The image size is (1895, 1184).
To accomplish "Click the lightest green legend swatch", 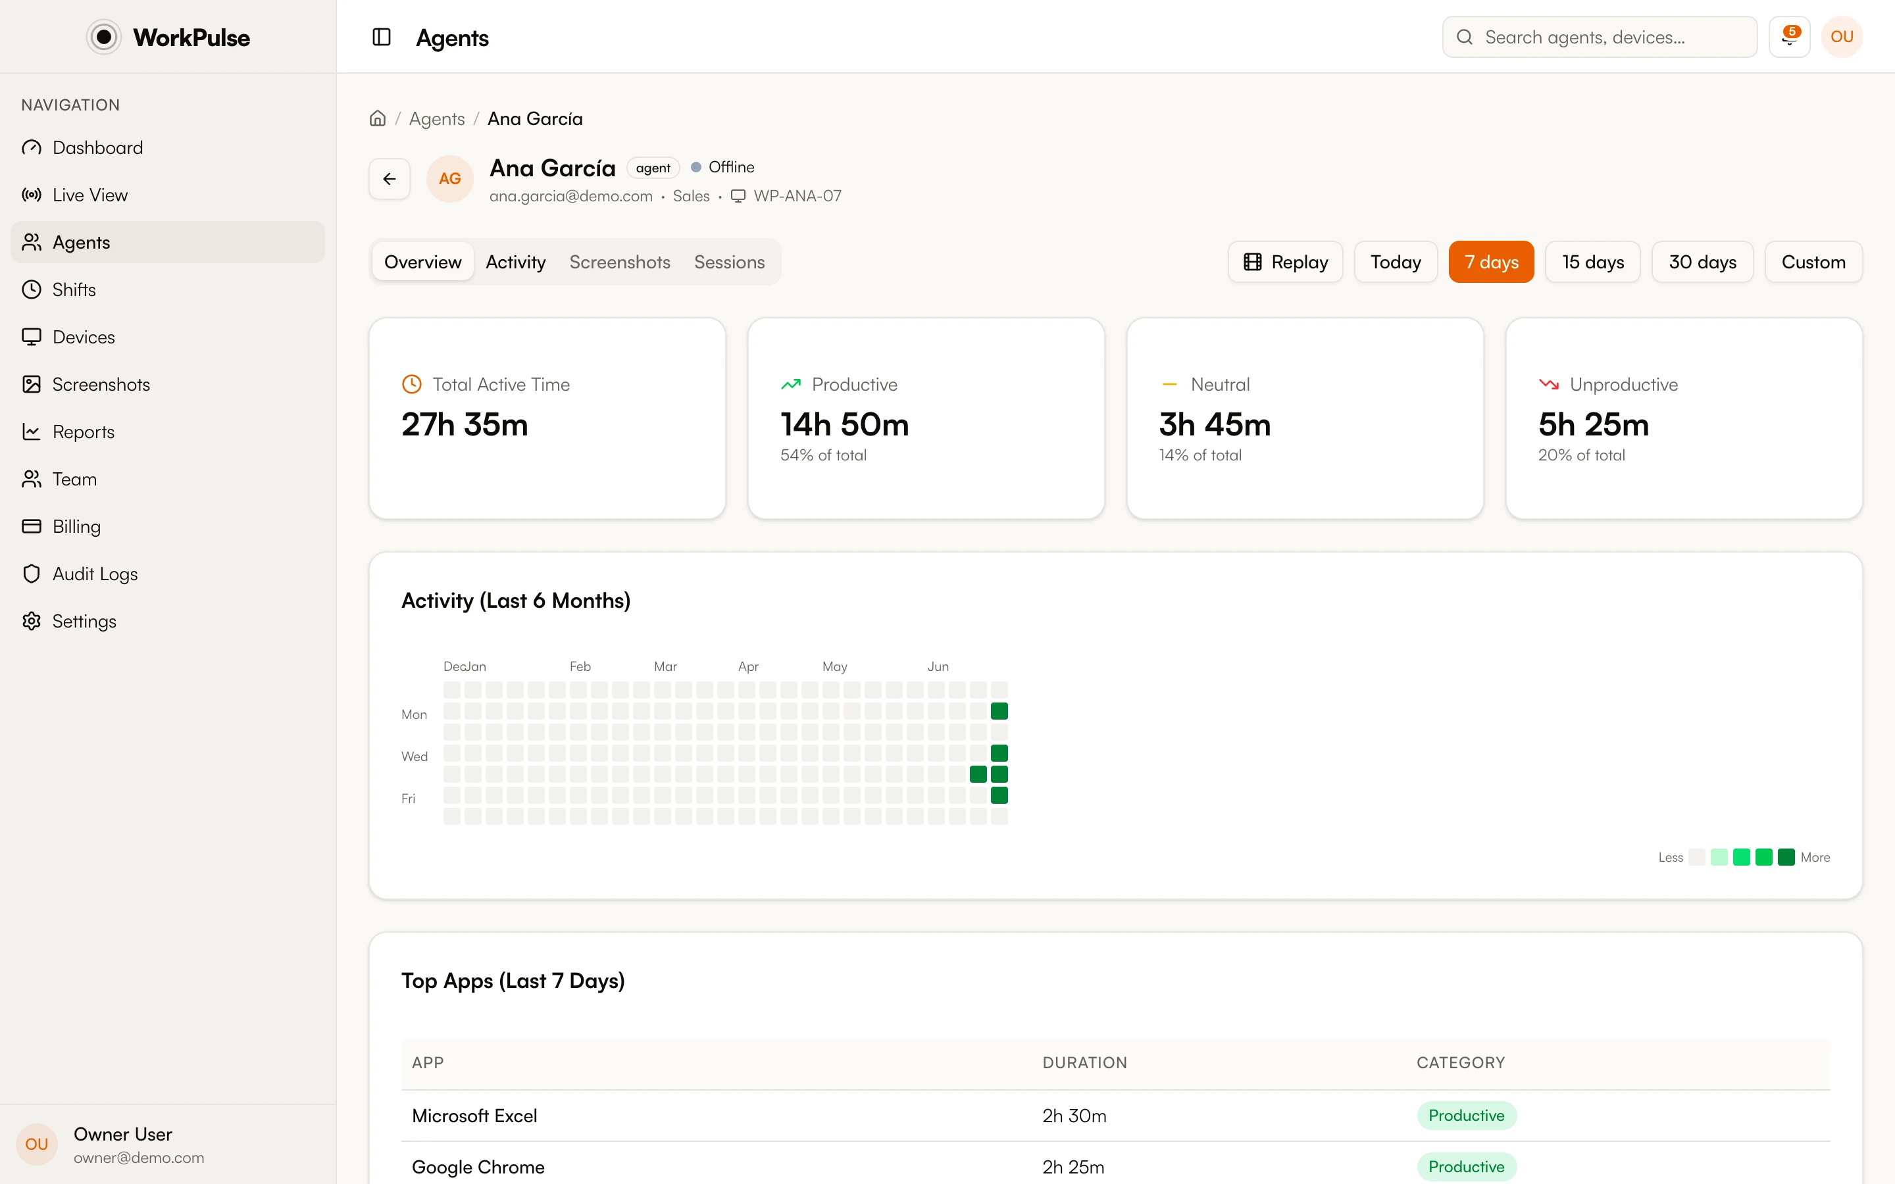I will coord(1719,858).
